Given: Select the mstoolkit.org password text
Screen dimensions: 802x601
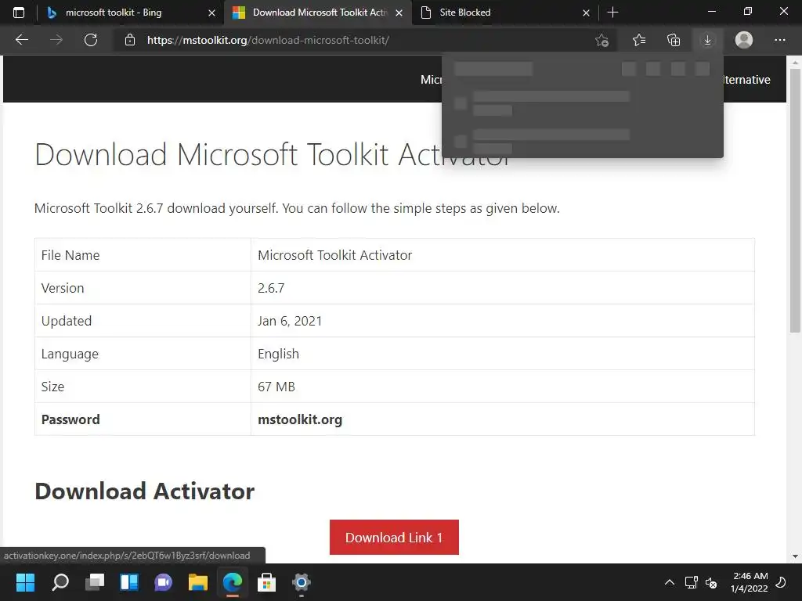Looking at the screenshot, I should click(300, 419).
